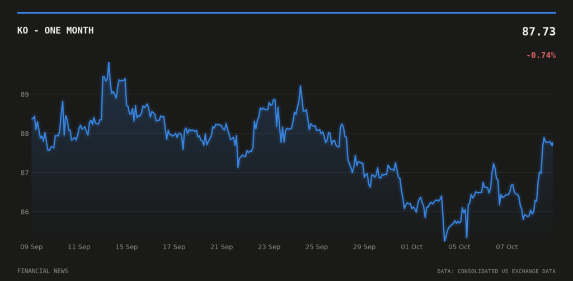Image resolution: width=573 pixels, height=281 pixels.
Task: Select the 09 Sep date label
Action: tap(31, 247)
